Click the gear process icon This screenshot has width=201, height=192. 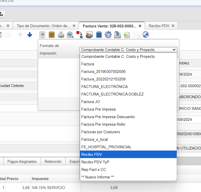108,35
